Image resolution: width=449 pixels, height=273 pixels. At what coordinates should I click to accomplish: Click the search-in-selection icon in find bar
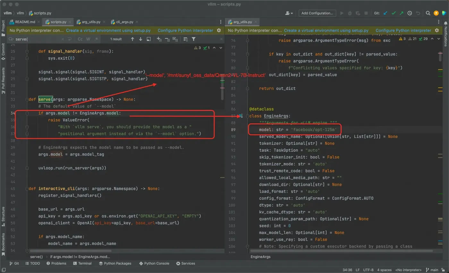click(185, 39)
